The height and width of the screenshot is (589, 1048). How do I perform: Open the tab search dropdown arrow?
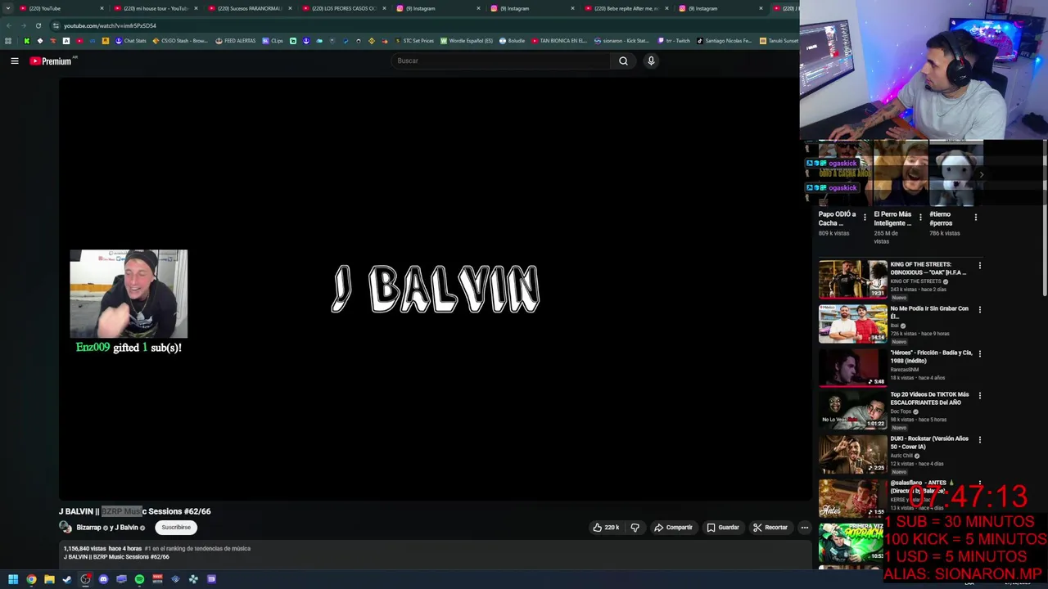click(x=7, y=8)
